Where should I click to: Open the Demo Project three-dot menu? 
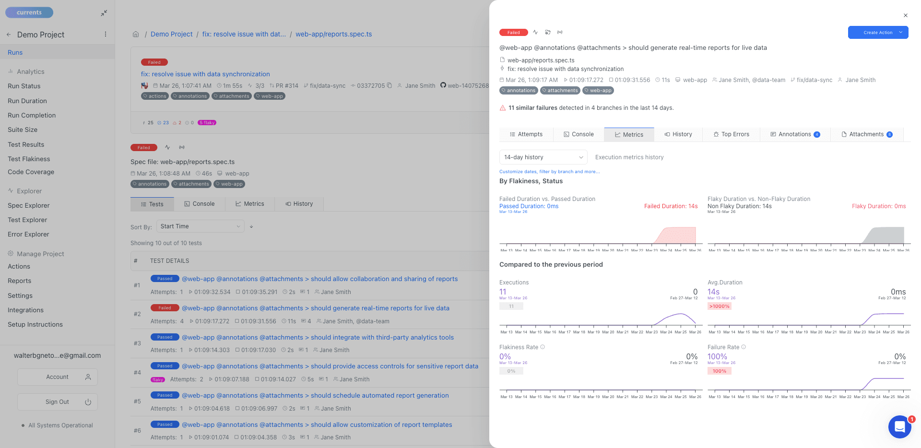tap(106, 34)
